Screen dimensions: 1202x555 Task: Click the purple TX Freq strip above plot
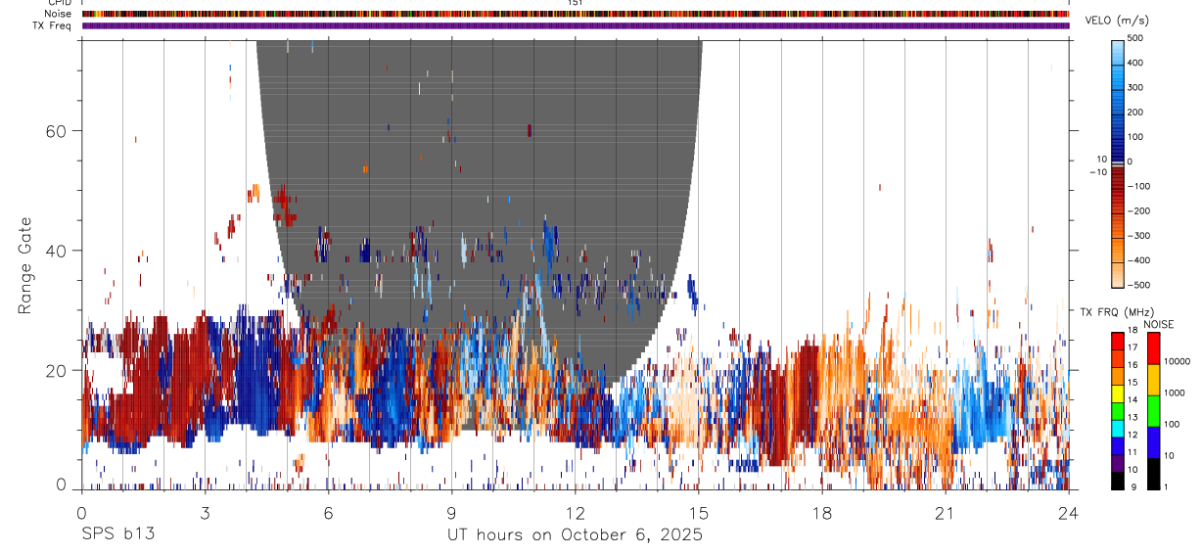click(x=576, y=25)
